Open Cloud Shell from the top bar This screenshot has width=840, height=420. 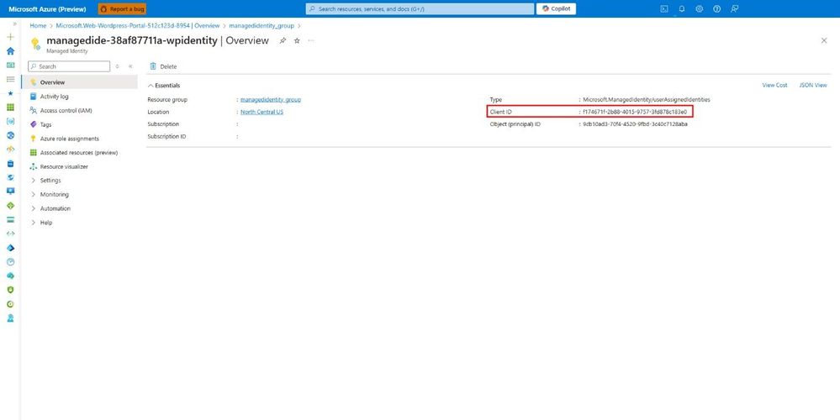(663, 8)
